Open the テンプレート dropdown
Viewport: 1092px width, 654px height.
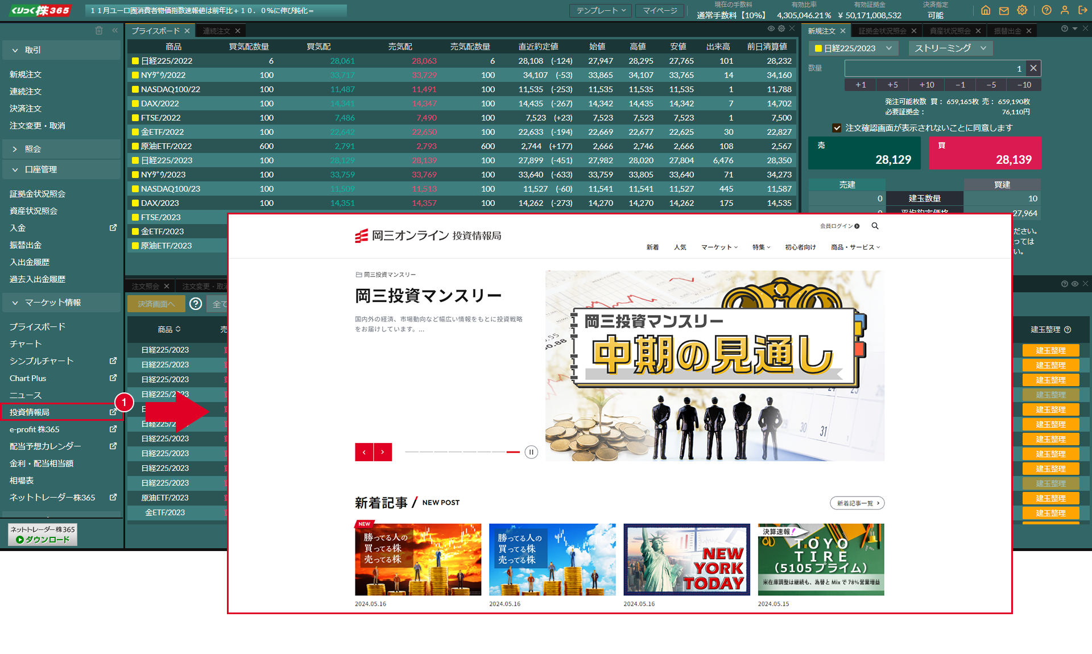click(601, 10)
